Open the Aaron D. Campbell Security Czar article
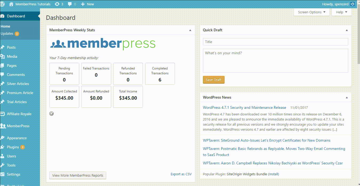Screen dimensions: 360x186 tap(273, 163)
